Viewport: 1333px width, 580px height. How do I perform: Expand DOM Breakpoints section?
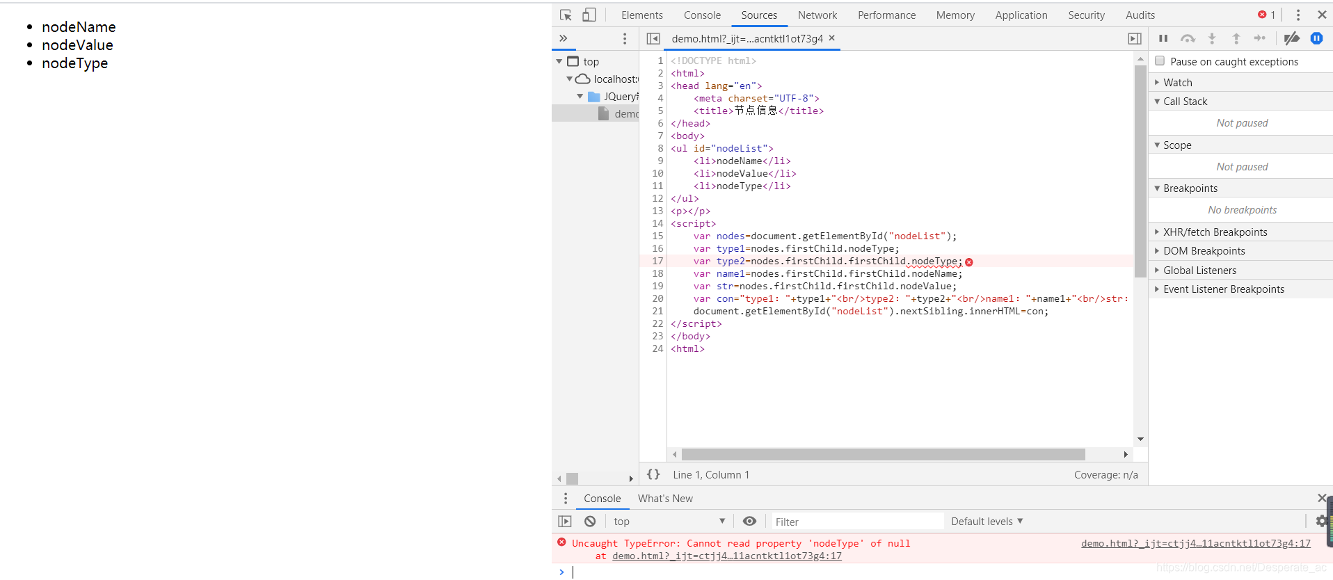1240,251
